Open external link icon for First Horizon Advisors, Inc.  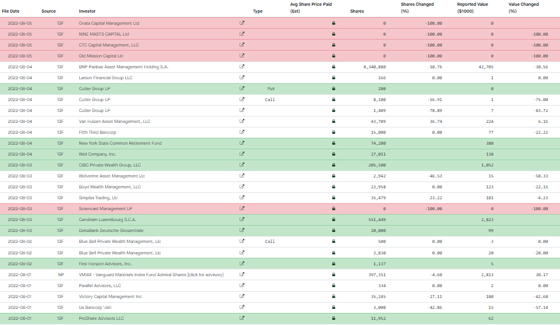click(x=242, y=264)
